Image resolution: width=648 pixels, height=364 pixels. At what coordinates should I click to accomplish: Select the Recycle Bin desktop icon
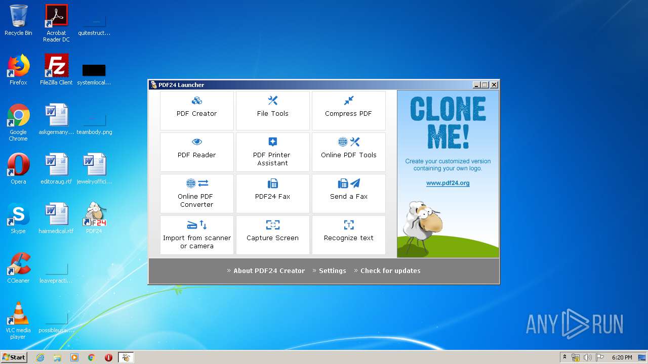[18, 21]
